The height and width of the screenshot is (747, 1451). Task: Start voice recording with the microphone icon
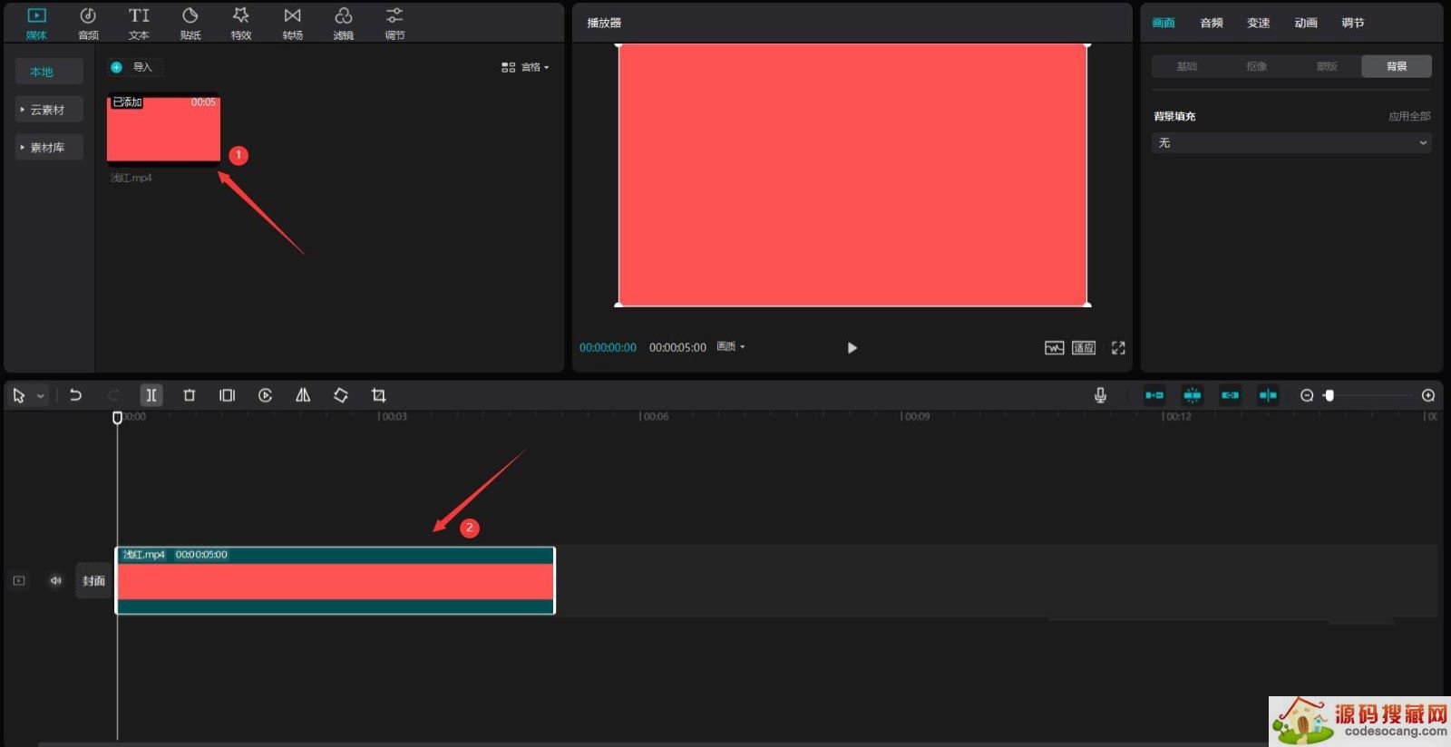coord(1100,395)
